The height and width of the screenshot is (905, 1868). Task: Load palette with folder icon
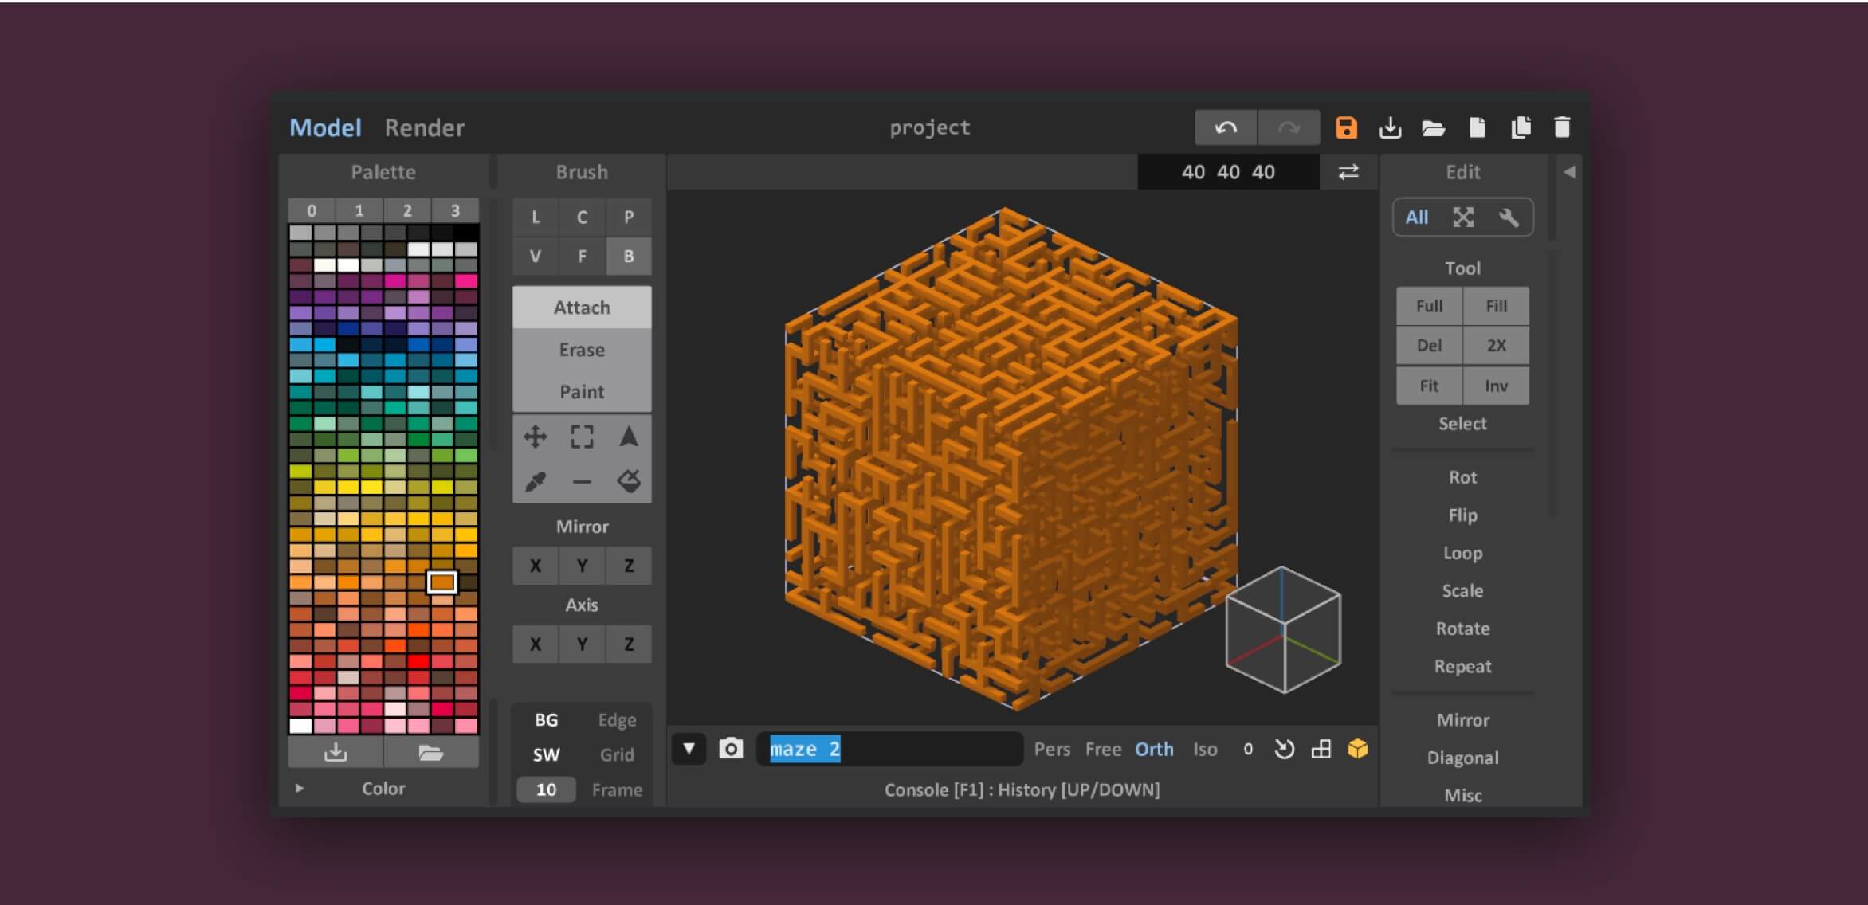pyautogui.click(x=431, y=752)
